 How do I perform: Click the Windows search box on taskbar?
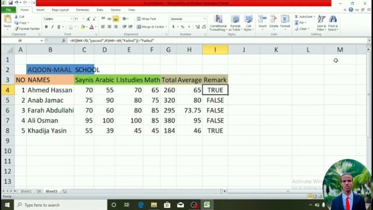click(61, 205)
